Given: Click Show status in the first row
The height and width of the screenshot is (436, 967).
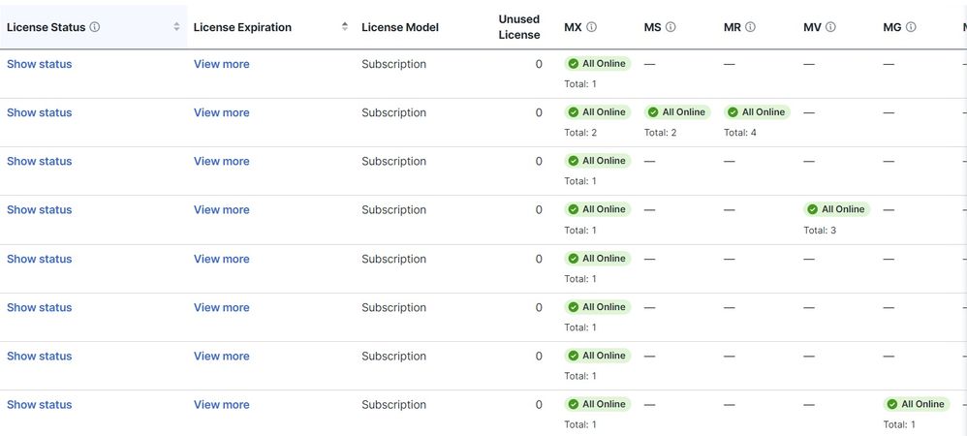Looking at the screenshot, I should [x=40, y=64].
